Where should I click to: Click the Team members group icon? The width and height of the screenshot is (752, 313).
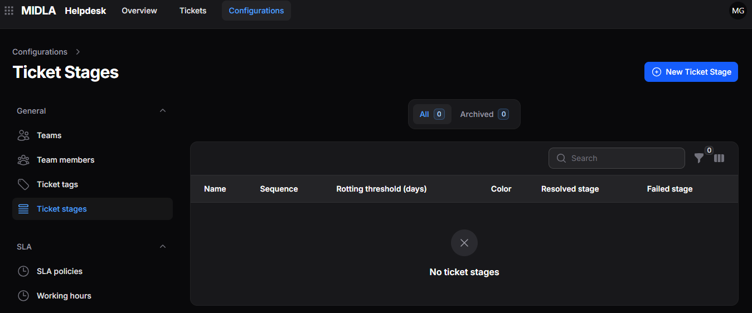pyautogui.click(x=23, y=160)
